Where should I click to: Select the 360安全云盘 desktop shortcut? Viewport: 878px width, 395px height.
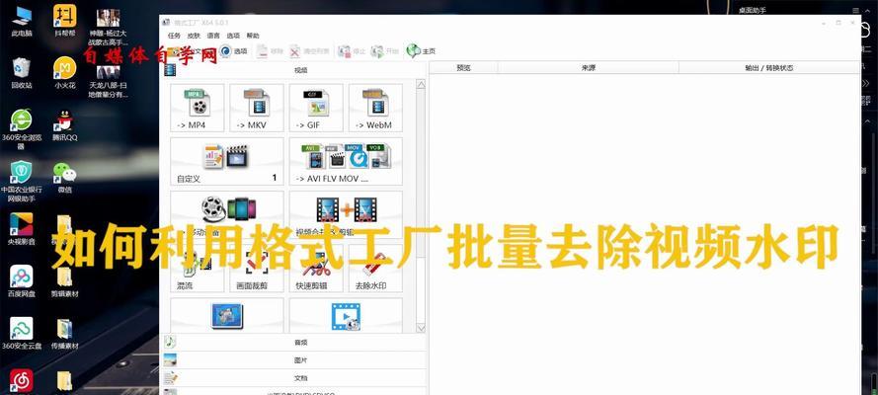pyautogui.click(x=22, y=334)
